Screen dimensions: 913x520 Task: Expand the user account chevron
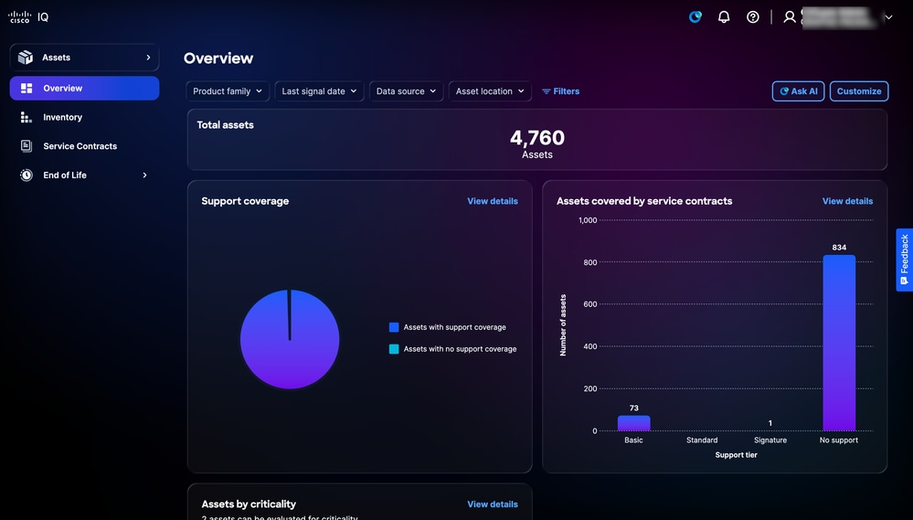point(888,17)
